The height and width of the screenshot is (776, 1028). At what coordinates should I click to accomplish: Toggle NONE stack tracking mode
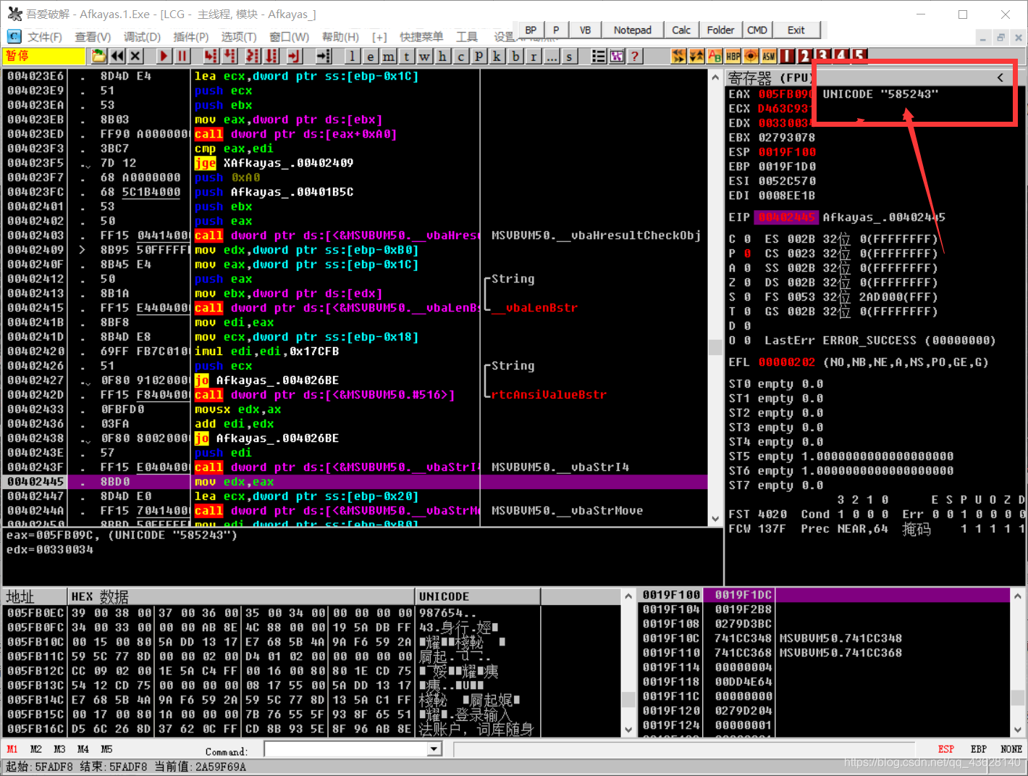[x=1011, y=749]
